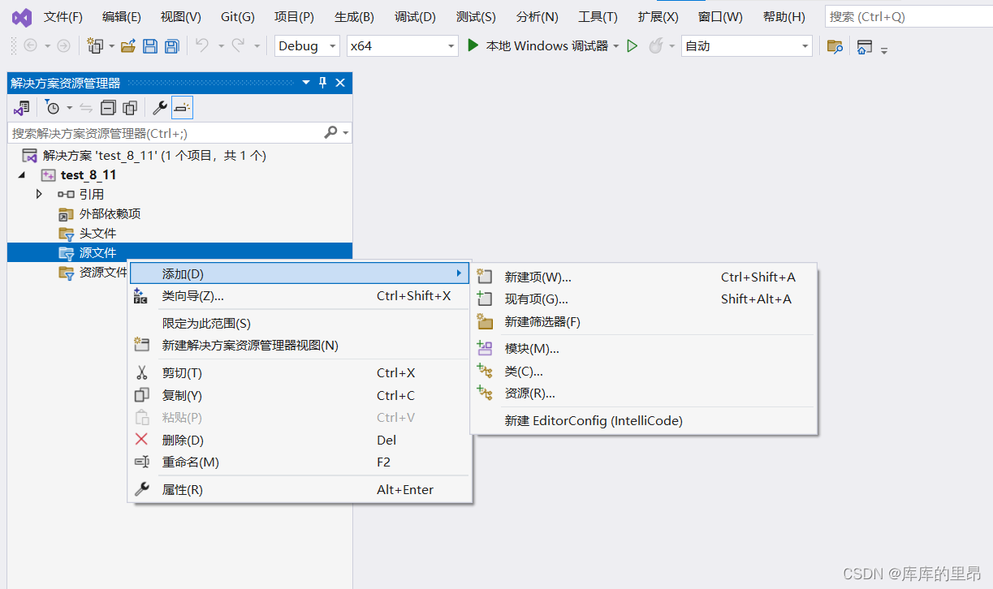Image resolution: width=993 pixels, height=589 pixels.
Task: Toggle the pin auto-hide on Solution Explorer
Action: pos(322,83)
